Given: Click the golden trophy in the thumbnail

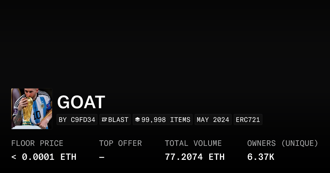Looking at the screenshot, I should 28,111.
